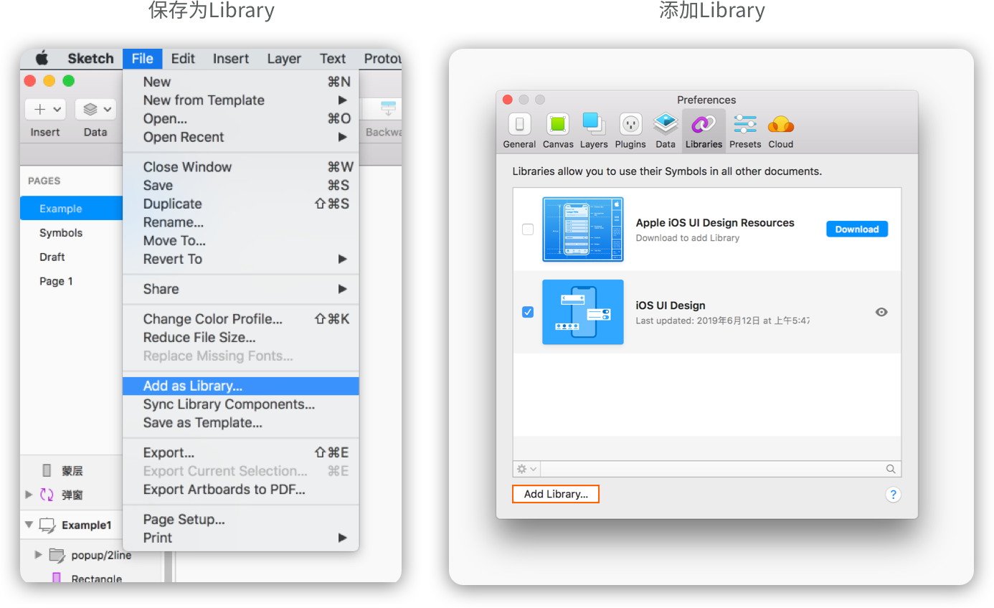
Task: Select Reduce File Size… menu item
Action: [241, 338]
